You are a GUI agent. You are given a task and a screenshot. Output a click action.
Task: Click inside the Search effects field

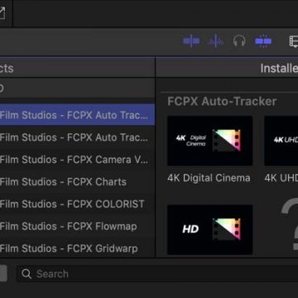(x=157, y=274)
